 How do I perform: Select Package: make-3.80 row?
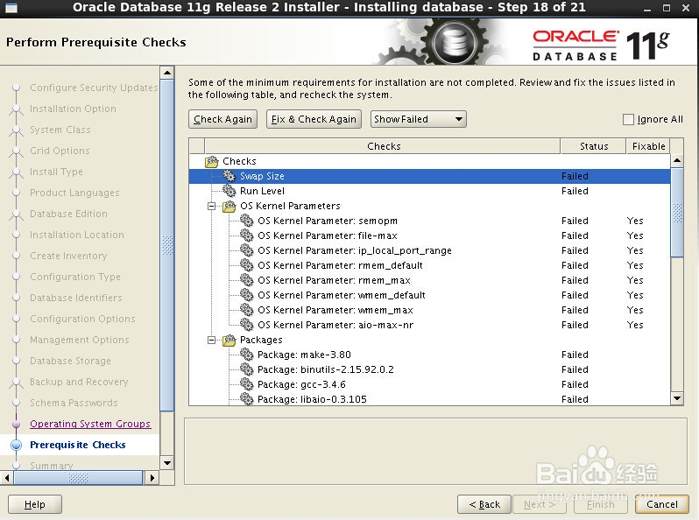click(x=429, y=355)
